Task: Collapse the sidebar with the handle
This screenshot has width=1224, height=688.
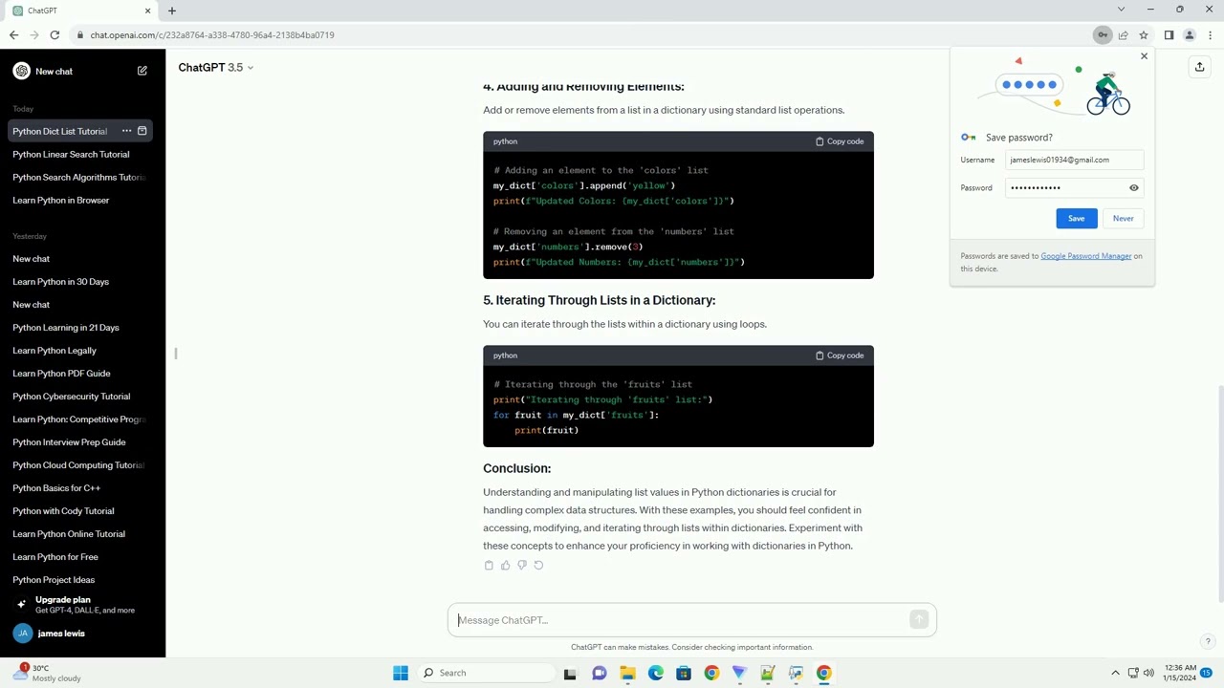Action: pos(176,354)
